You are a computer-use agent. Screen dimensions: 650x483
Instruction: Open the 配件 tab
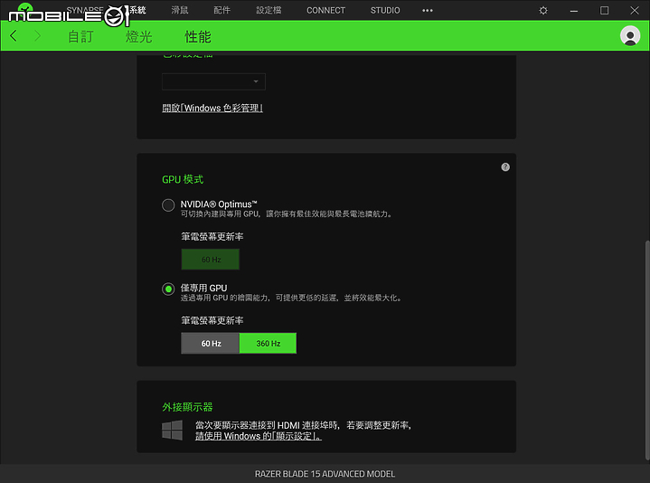coord(221,10)
